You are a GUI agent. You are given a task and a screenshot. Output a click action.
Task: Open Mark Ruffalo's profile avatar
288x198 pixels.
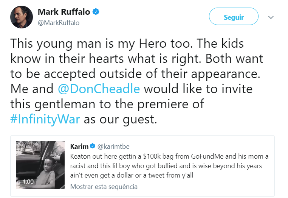tap(21, 17)
